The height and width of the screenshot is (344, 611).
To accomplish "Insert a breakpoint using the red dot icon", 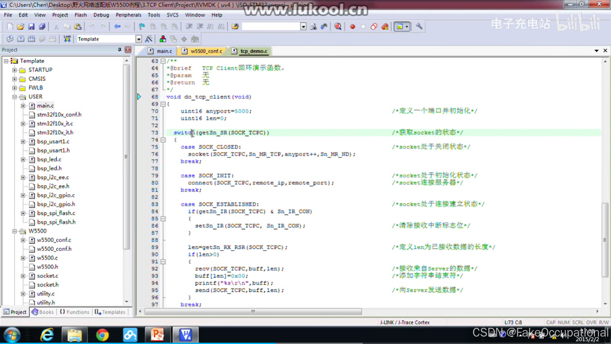I will pyautogui.click(x=352, y=27).
